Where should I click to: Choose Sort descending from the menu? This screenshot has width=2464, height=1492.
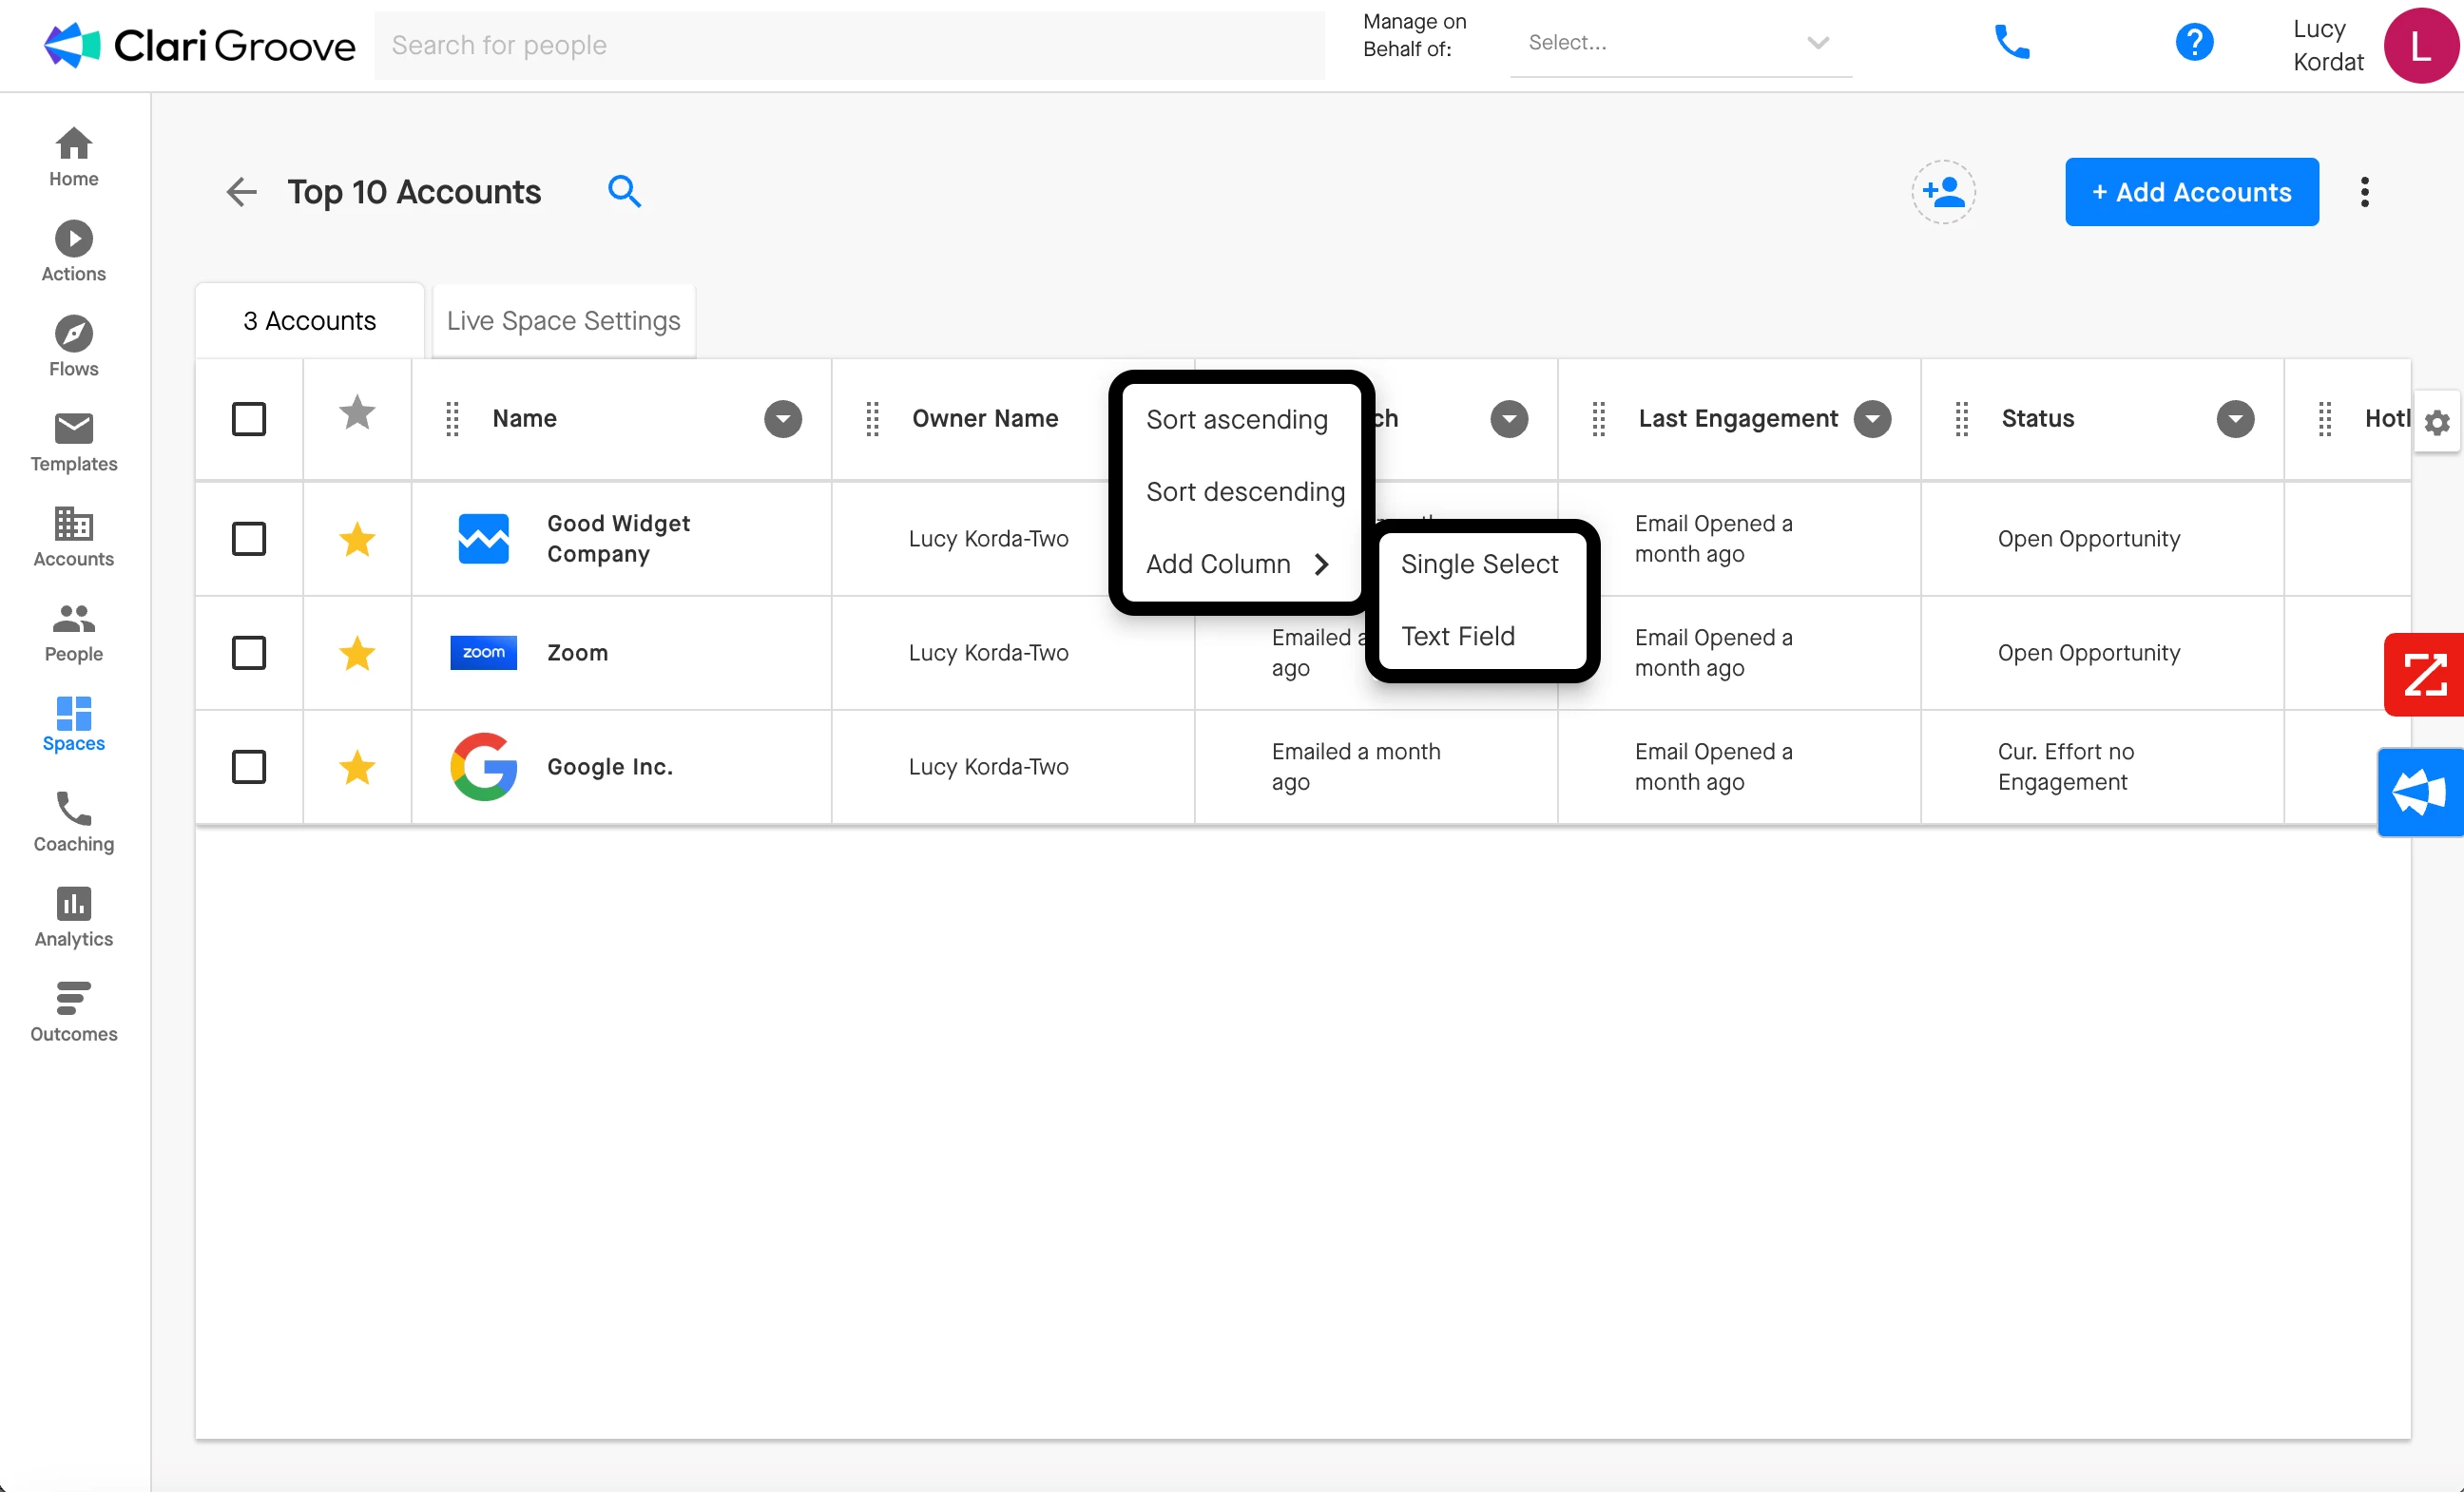click(1244, 492)
